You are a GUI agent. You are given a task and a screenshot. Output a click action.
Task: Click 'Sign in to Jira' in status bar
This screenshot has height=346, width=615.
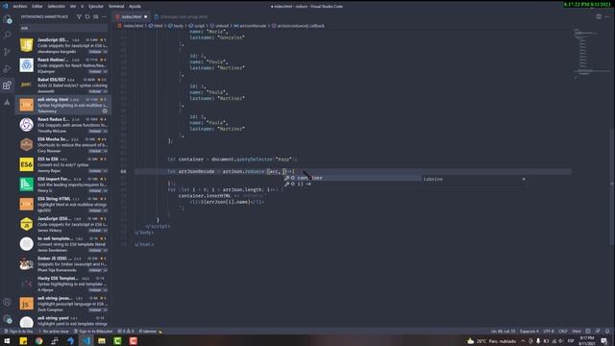tap(18, 331)
